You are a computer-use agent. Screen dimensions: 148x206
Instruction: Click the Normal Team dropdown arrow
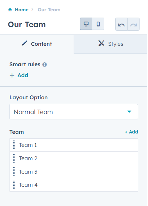[129, 112]
